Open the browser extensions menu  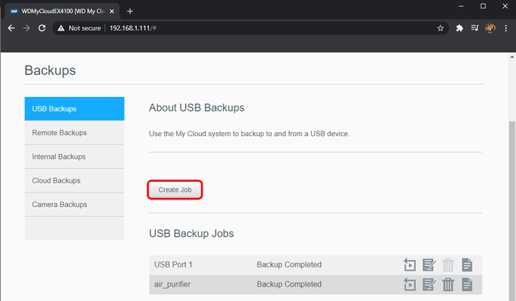[459, 28]
